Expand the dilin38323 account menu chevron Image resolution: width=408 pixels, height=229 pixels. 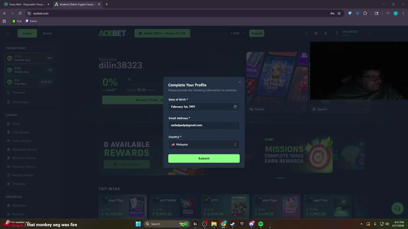pos(368,33)
